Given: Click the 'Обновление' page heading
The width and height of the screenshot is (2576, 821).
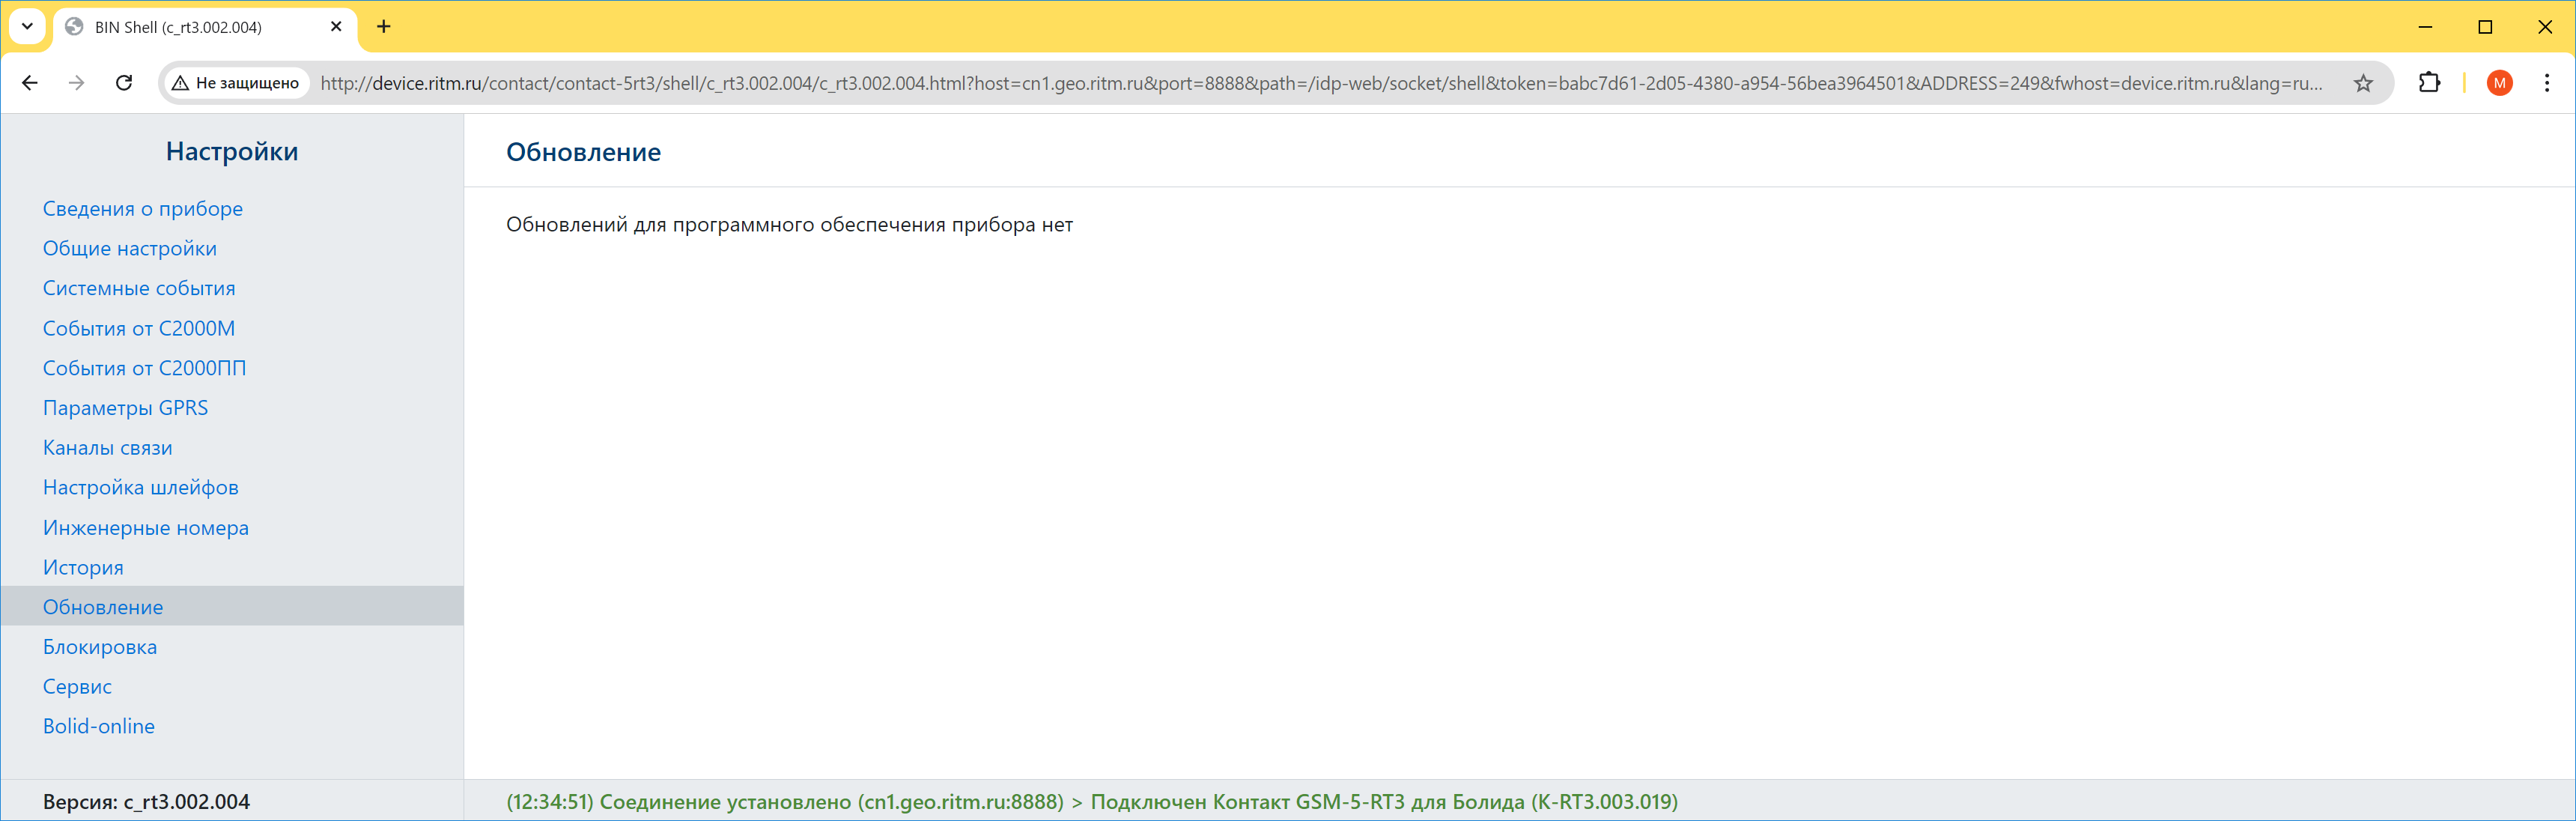Looking at the screenshot, I should point(583,152).
